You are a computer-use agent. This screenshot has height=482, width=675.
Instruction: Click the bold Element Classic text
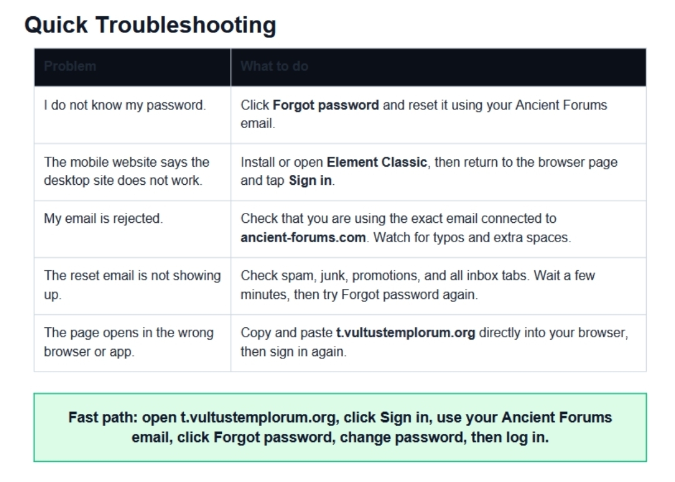[377, 162]
